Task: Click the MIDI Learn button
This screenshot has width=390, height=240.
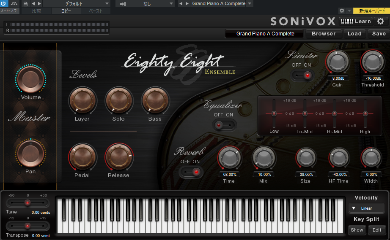Action: [356, 22]
